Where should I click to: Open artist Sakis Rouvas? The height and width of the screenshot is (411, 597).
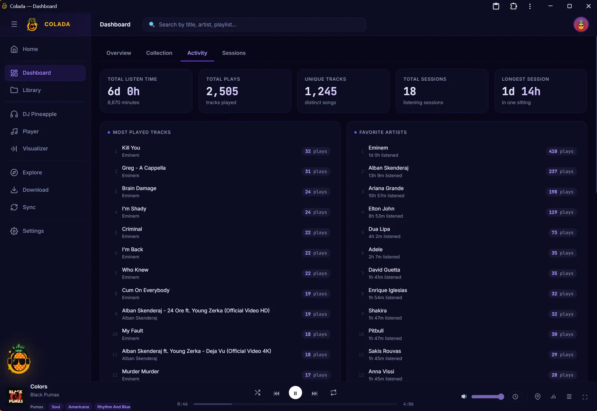click(466, 355)
